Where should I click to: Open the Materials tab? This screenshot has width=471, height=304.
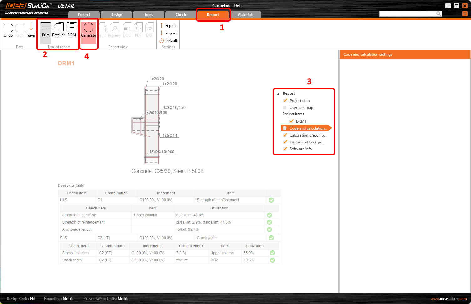[x=245, y=15]
